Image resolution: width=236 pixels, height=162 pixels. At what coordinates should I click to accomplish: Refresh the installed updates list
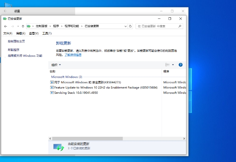[x=131, y=26]
